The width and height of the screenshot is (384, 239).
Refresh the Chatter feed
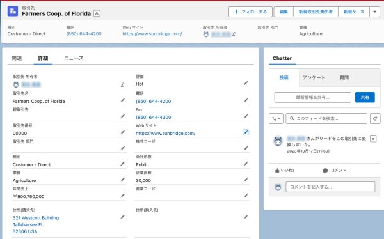[375, 119]
